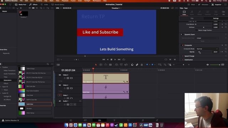Click the Replace Clip edit icon
Screen dimensions: 228x128
pos(126,65)
